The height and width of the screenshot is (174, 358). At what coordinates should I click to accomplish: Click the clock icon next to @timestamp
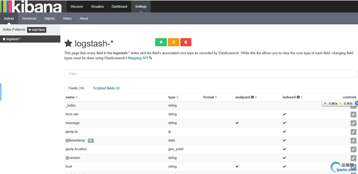[91, 141]
